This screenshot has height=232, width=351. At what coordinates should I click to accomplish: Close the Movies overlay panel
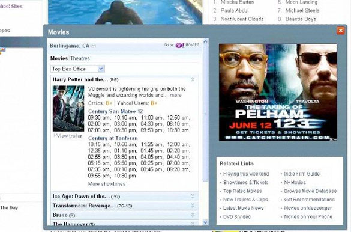[340, 31]
